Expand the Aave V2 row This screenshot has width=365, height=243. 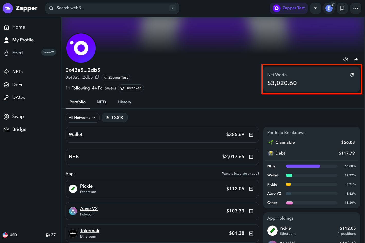(251, 211)
